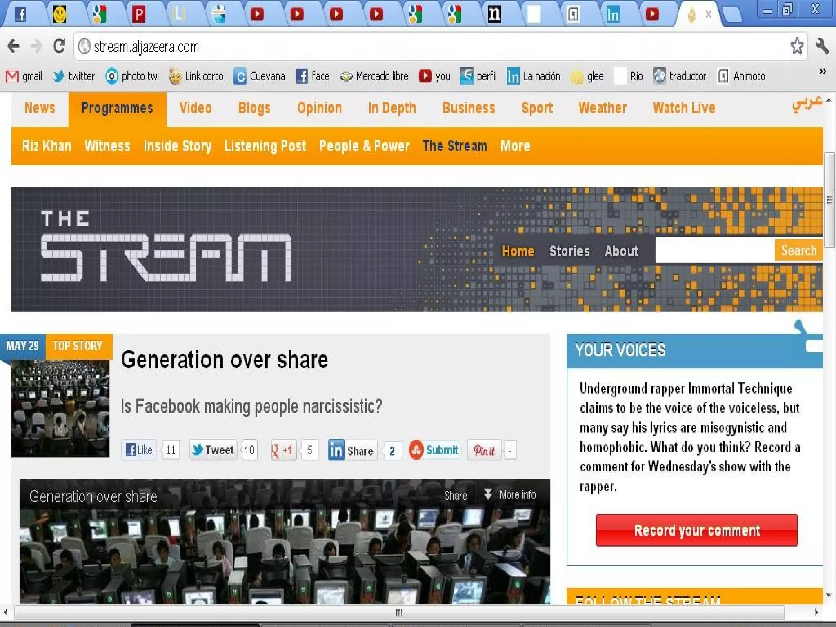The height and width of the screenshot is (627, 836).
Task: Click the address bar showing stream.aljazeera.com
Action: pyautogui.click(x=433, y=46)
